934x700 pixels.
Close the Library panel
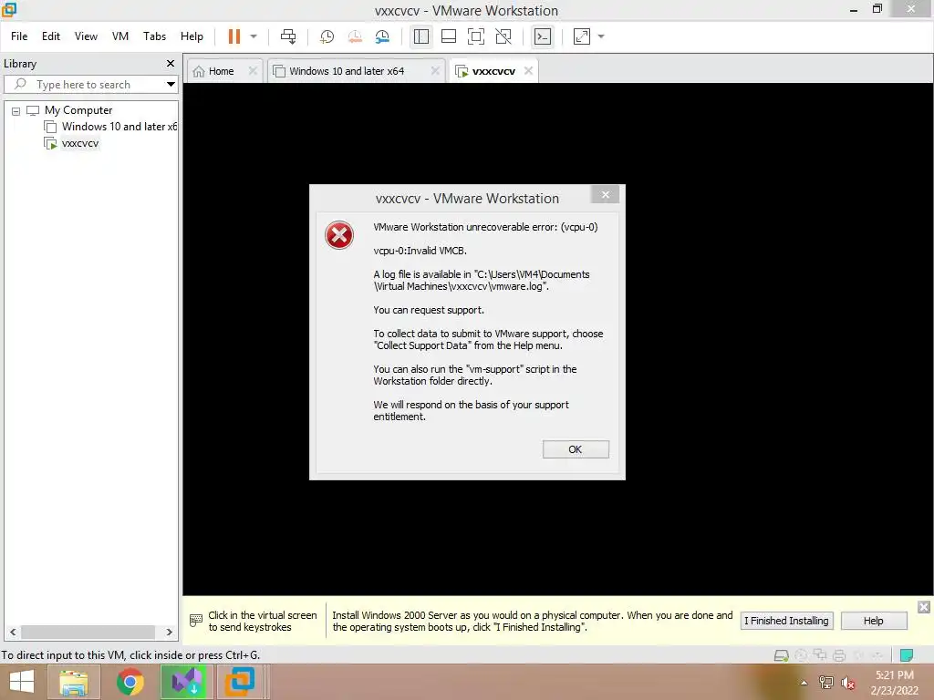[171, 63]
